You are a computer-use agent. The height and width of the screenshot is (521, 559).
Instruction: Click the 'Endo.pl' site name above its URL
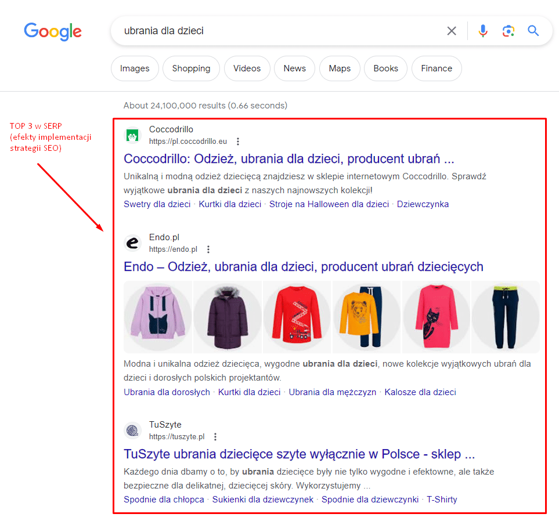pyautogui.click(x=164, y=237)
